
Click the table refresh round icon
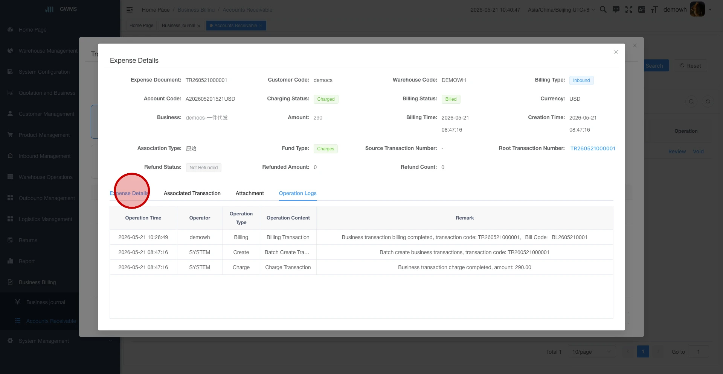[708, 101]
